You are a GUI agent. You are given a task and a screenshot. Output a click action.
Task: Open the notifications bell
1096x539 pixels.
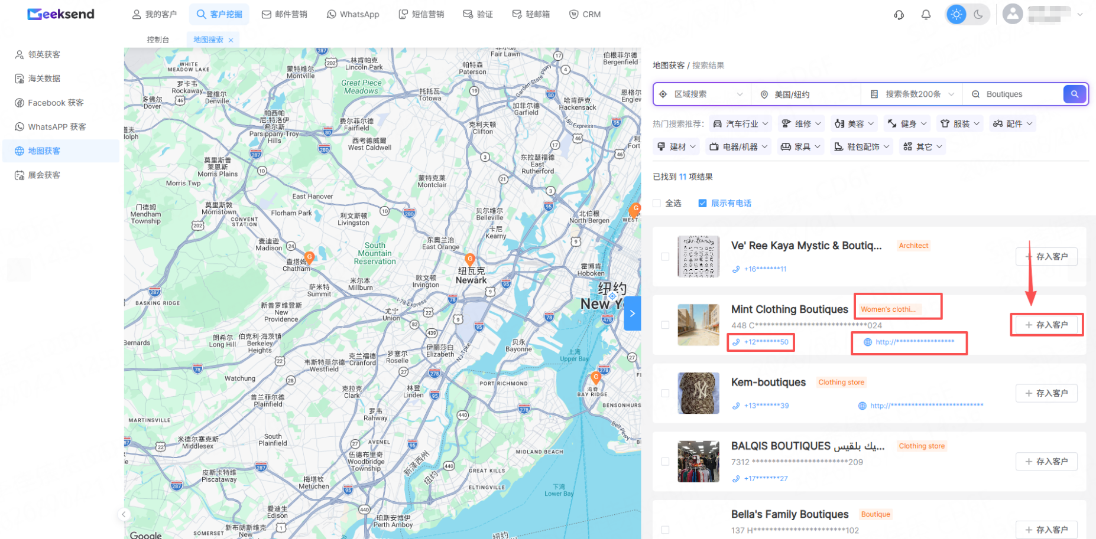[x=926, y=15]
